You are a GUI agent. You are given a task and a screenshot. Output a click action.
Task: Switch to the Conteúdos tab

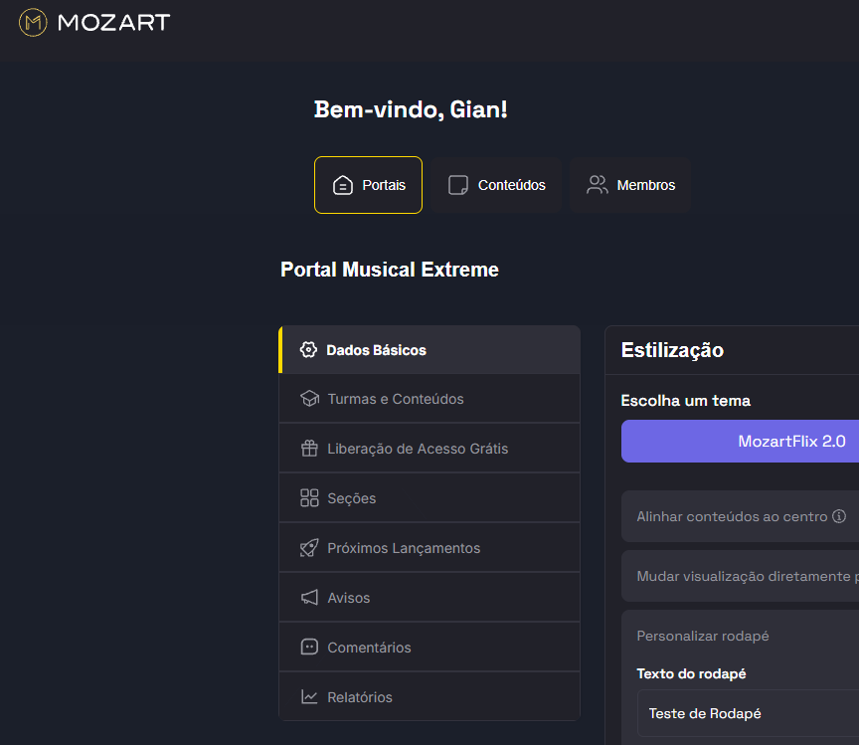pos(496,185)
